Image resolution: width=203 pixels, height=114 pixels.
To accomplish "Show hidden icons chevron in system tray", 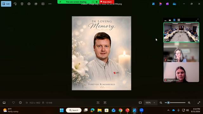I will pos(168,110).
